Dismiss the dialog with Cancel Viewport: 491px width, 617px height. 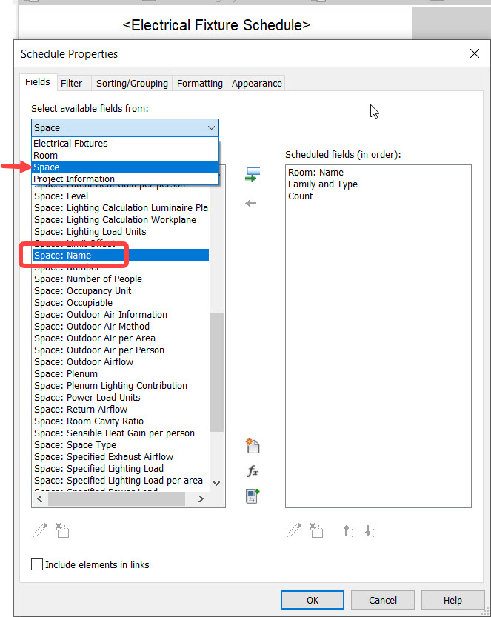coord(382,600)
